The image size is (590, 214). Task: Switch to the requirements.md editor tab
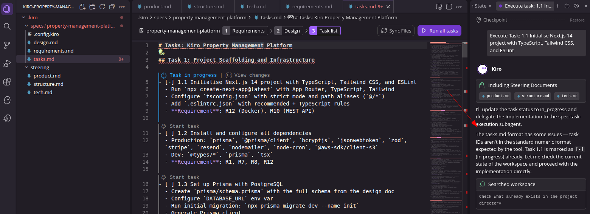[311, 6]
